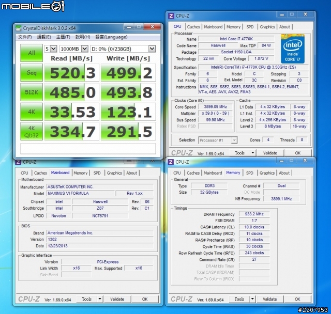331x314 pixels.
Task: Open the 主題(T) menu
Action: [63, 37]
